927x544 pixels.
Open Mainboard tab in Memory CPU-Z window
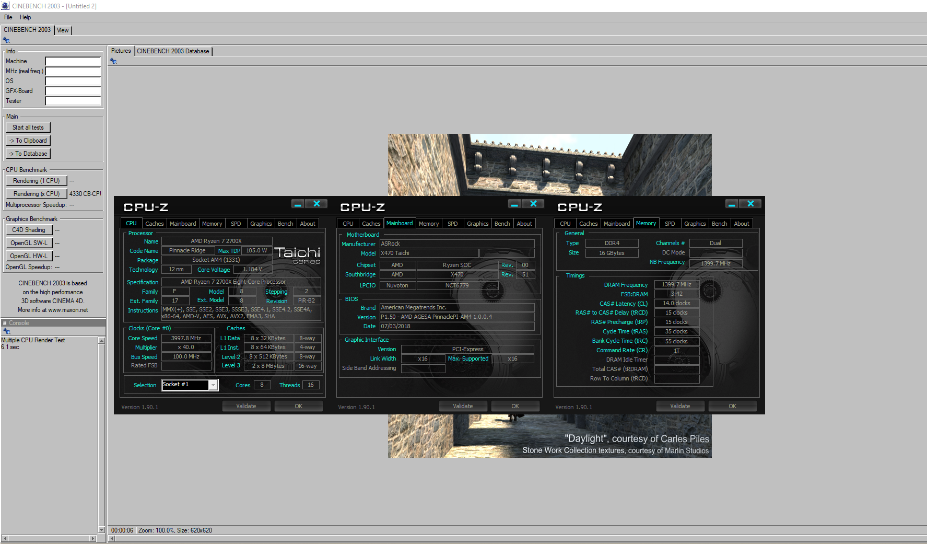tap(617, 224)
